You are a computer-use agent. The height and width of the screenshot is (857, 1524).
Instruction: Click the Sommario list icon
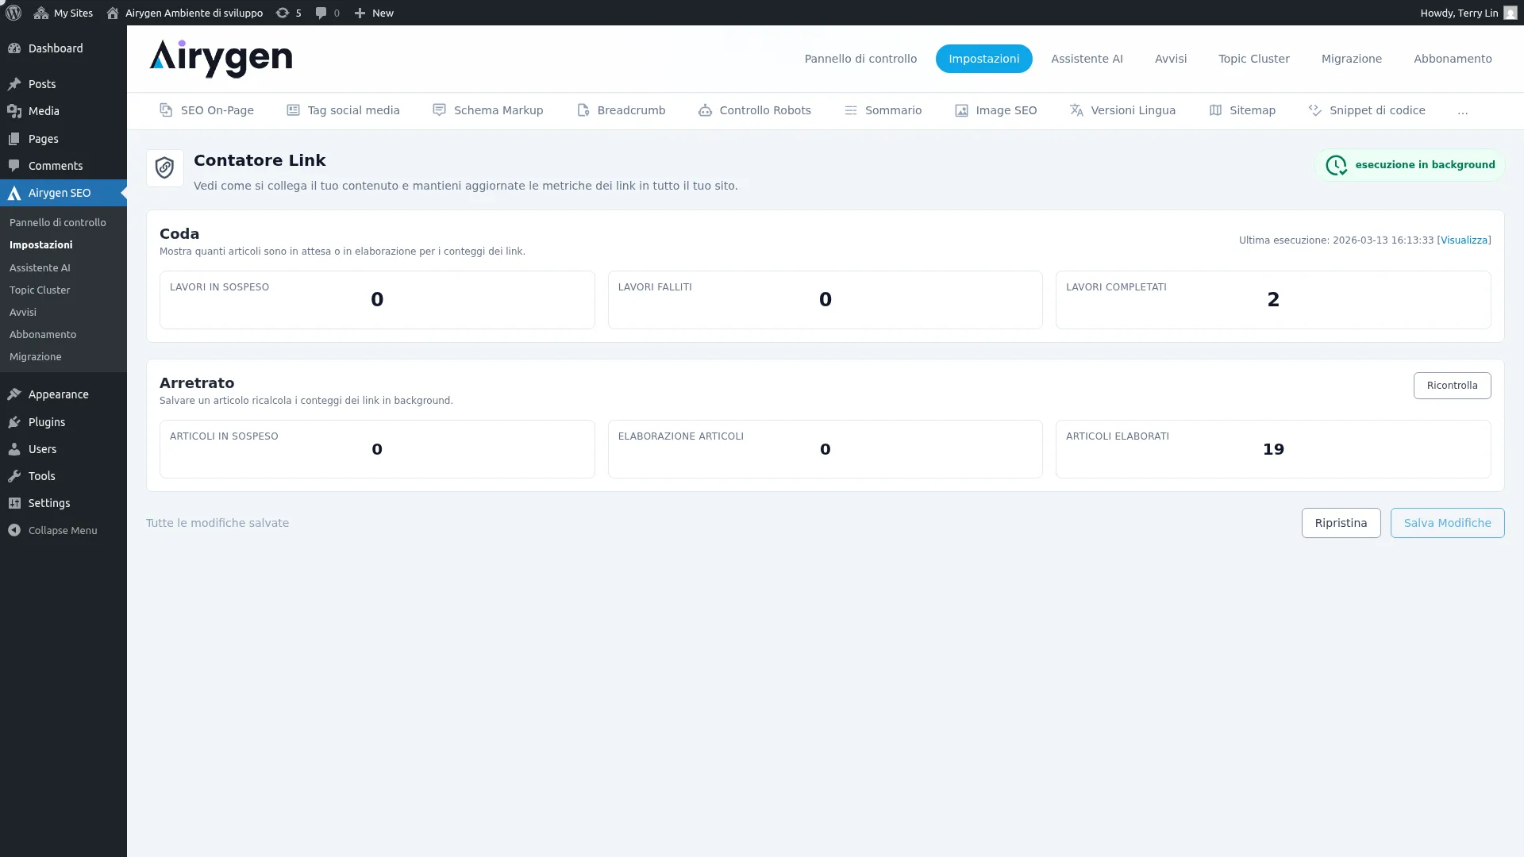(x=850, y=110)
